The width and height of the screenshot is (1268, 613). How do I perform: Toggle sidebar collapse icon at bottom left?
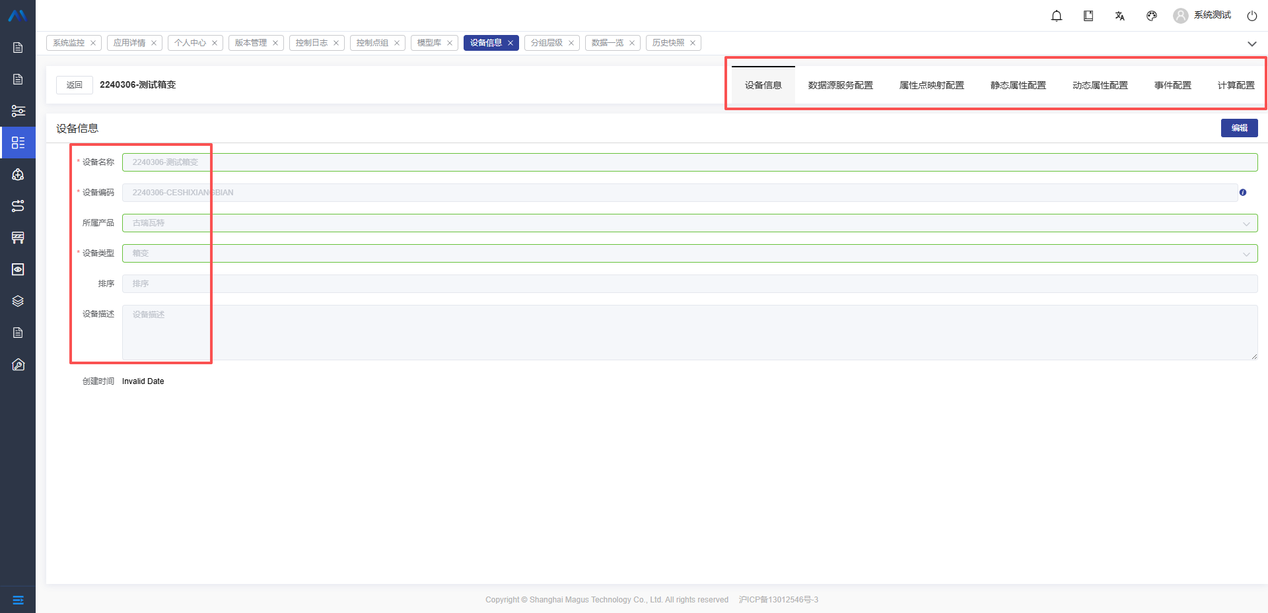18,600
